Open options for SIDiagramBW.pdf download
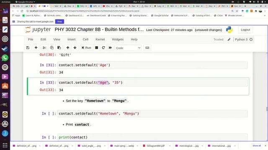 pyautogui.click(x=170, y=146)
